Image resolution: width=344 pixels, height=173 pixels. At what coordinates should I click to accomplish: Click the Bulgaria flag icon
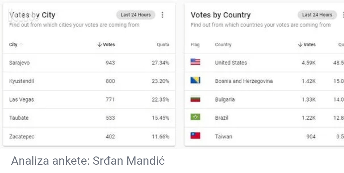tap(195, 99)
